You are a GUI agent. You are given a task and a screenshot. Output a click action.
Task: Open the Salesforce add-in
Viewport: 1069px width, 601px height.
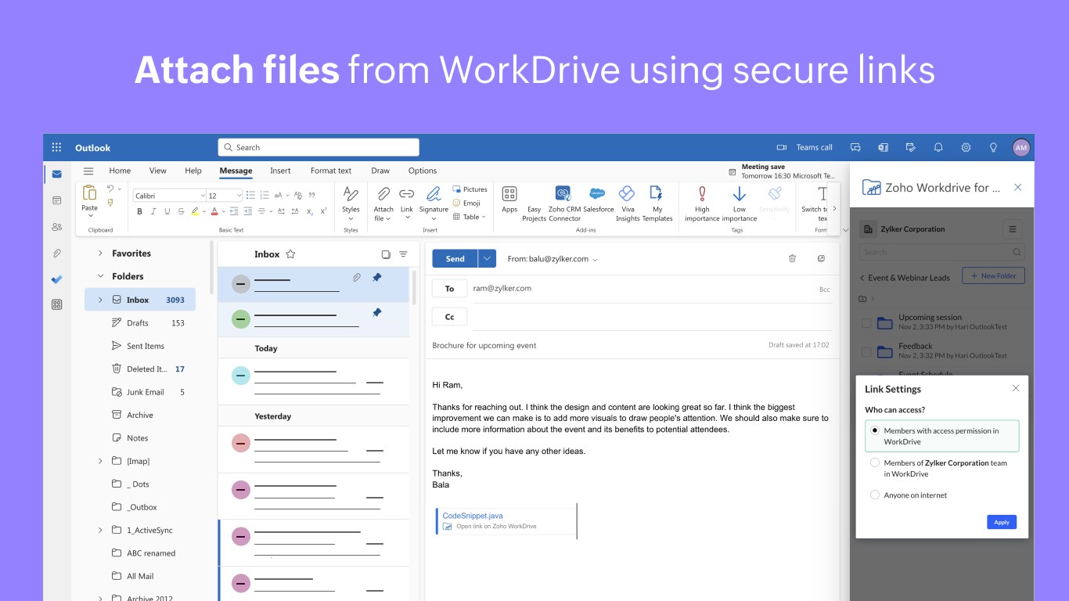click(x=598, y=199)
